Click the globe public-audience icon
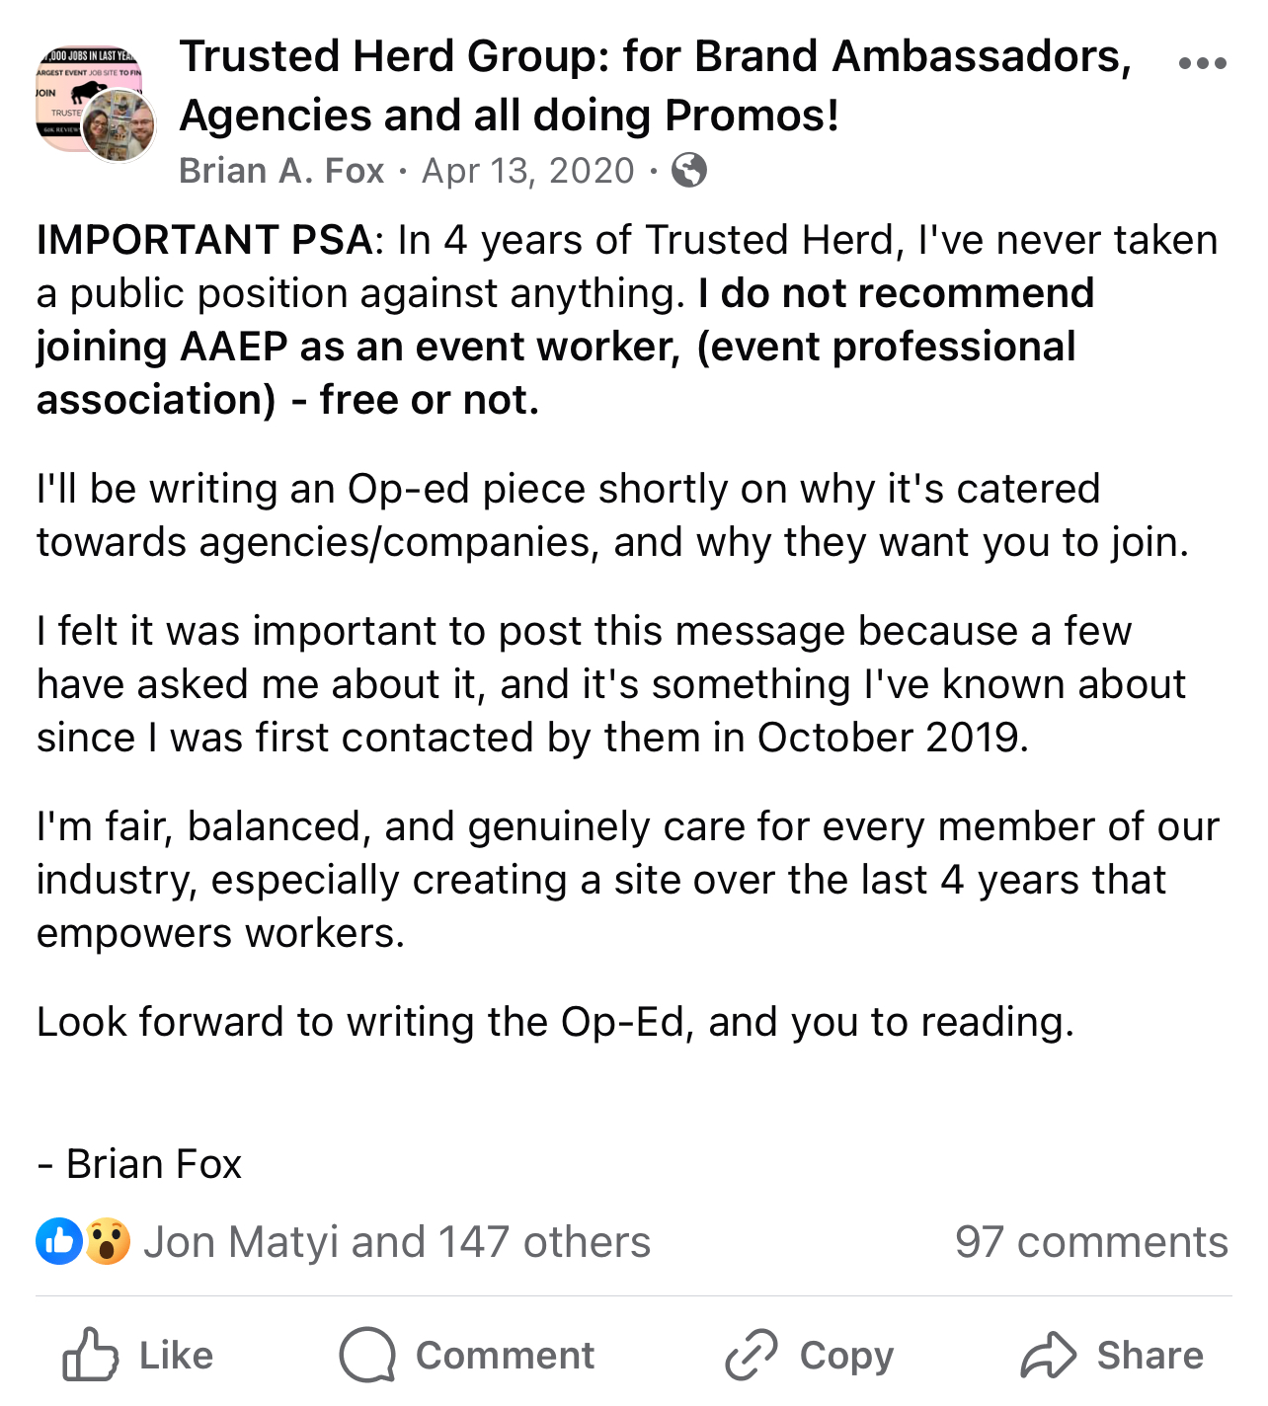The image size is (1268, 1406). point(688,171)
